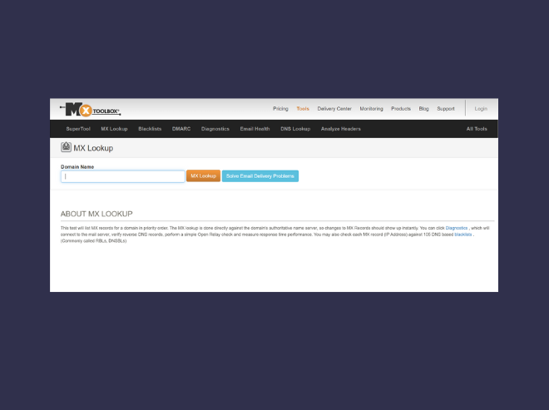Go to Delivery Center

click(334, 109)
